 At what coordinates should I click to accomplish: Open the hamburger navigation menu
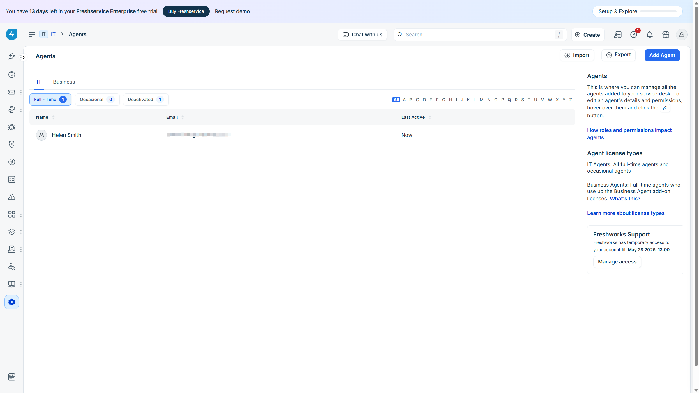click(x=32, y=34)
